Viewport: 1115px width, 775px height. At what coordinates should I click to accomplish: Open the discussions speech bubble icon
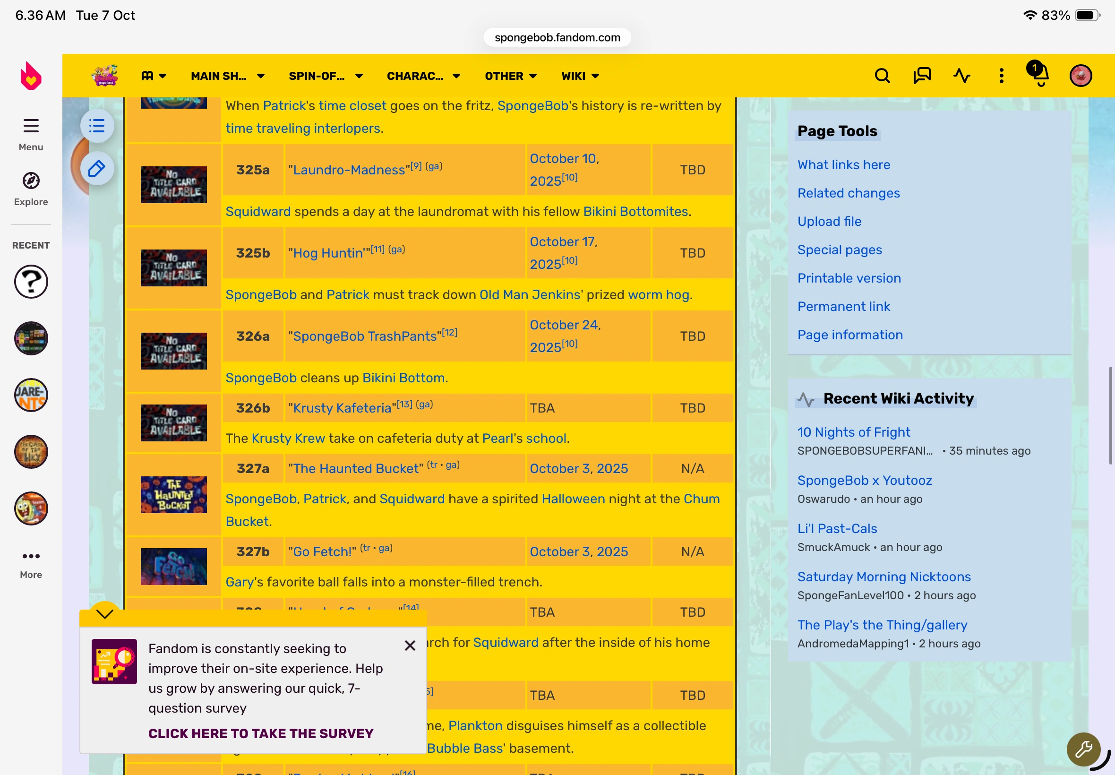[921, 76]
